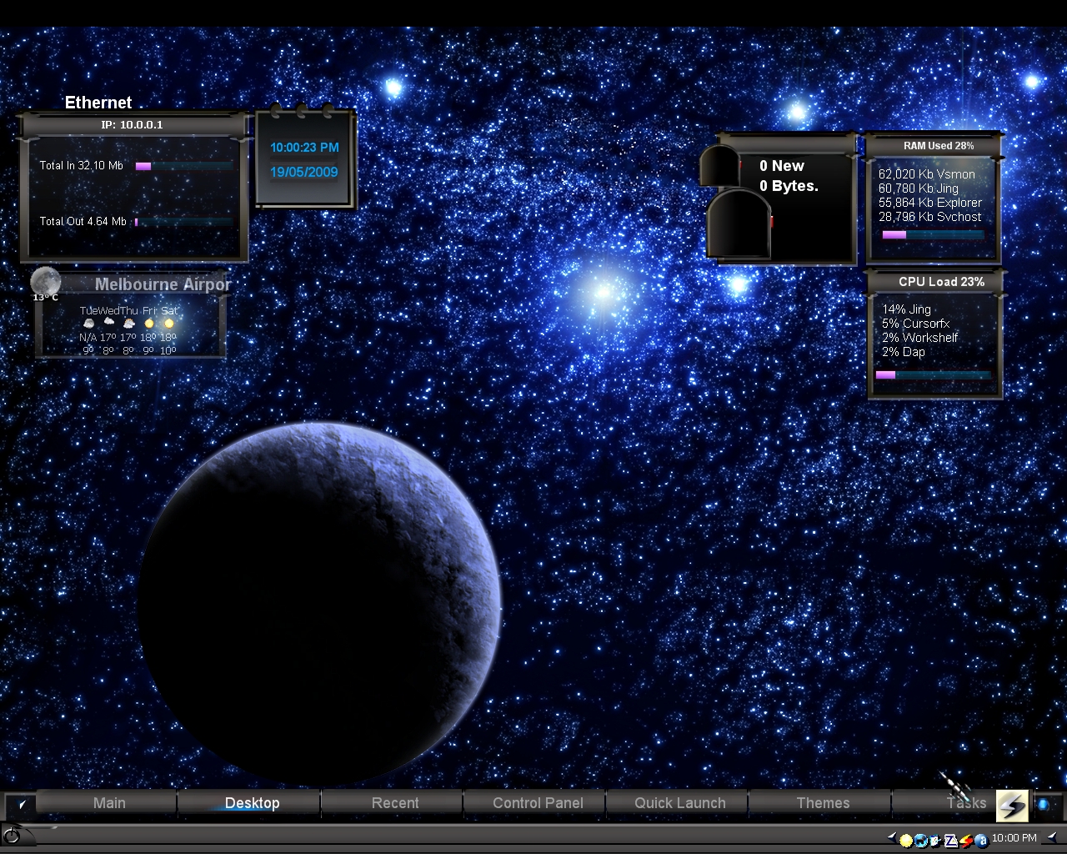
Task: Click the 10:00:23 PM time on the calendar widget
Action: pyautogui.click(x=304, y=148)
